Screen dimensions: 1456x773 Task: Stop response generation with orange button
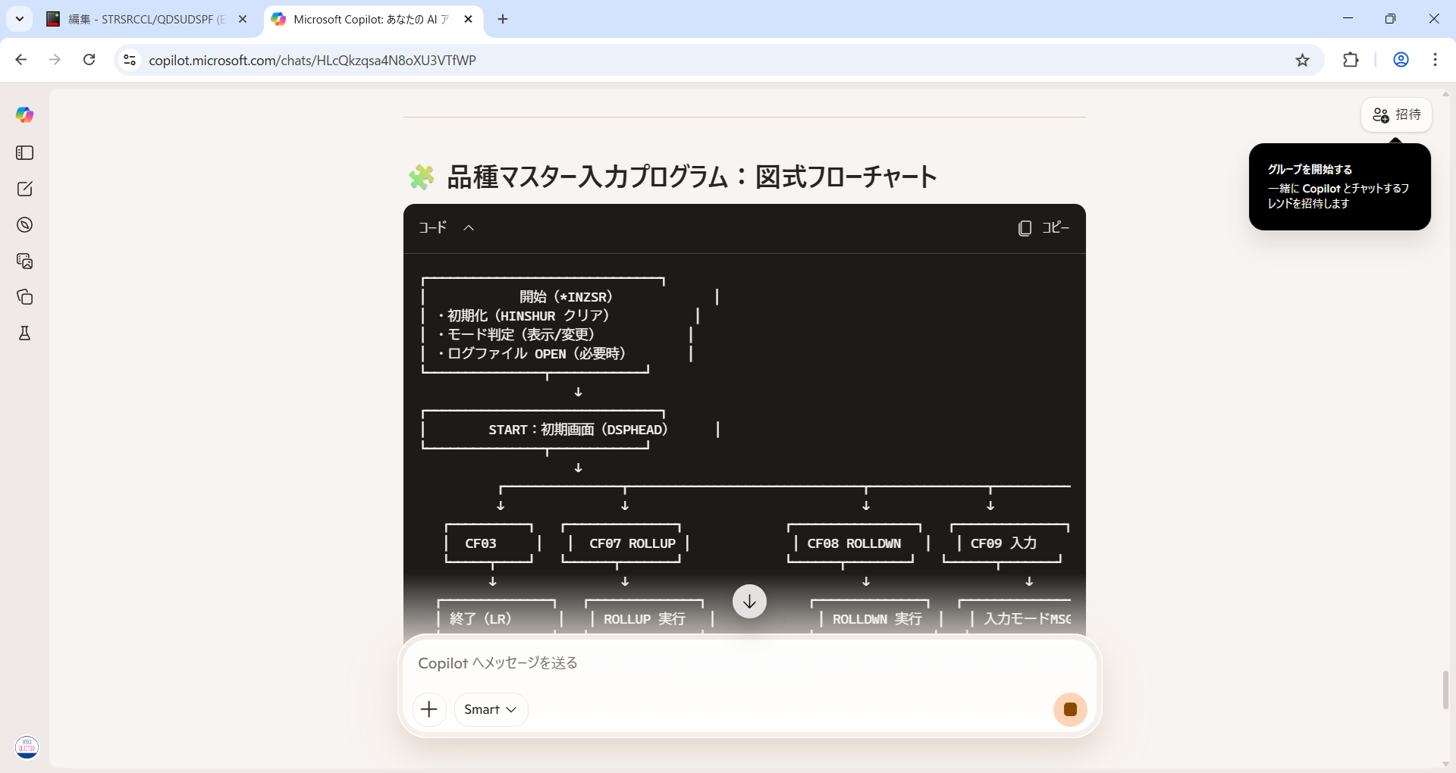tap(1070, 709)
